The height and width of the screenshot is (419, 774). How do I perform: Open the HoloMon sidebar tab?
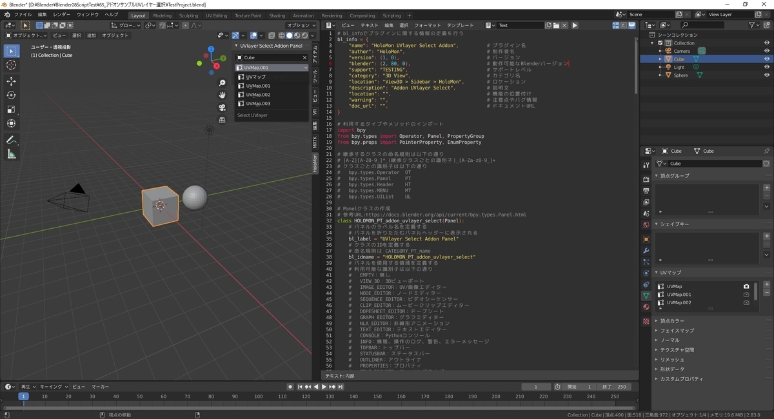point(315,163)
